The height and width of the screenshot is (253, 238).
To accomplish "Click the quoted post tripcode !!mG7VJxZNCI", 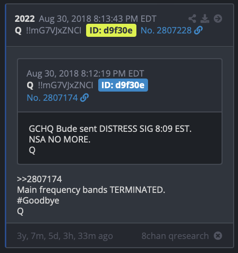I will (65, 85).
